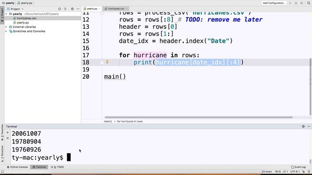This screenshot has width=312, height=175.
Task: Open the TODO tool window tab
Action: [x=58, y=167]
